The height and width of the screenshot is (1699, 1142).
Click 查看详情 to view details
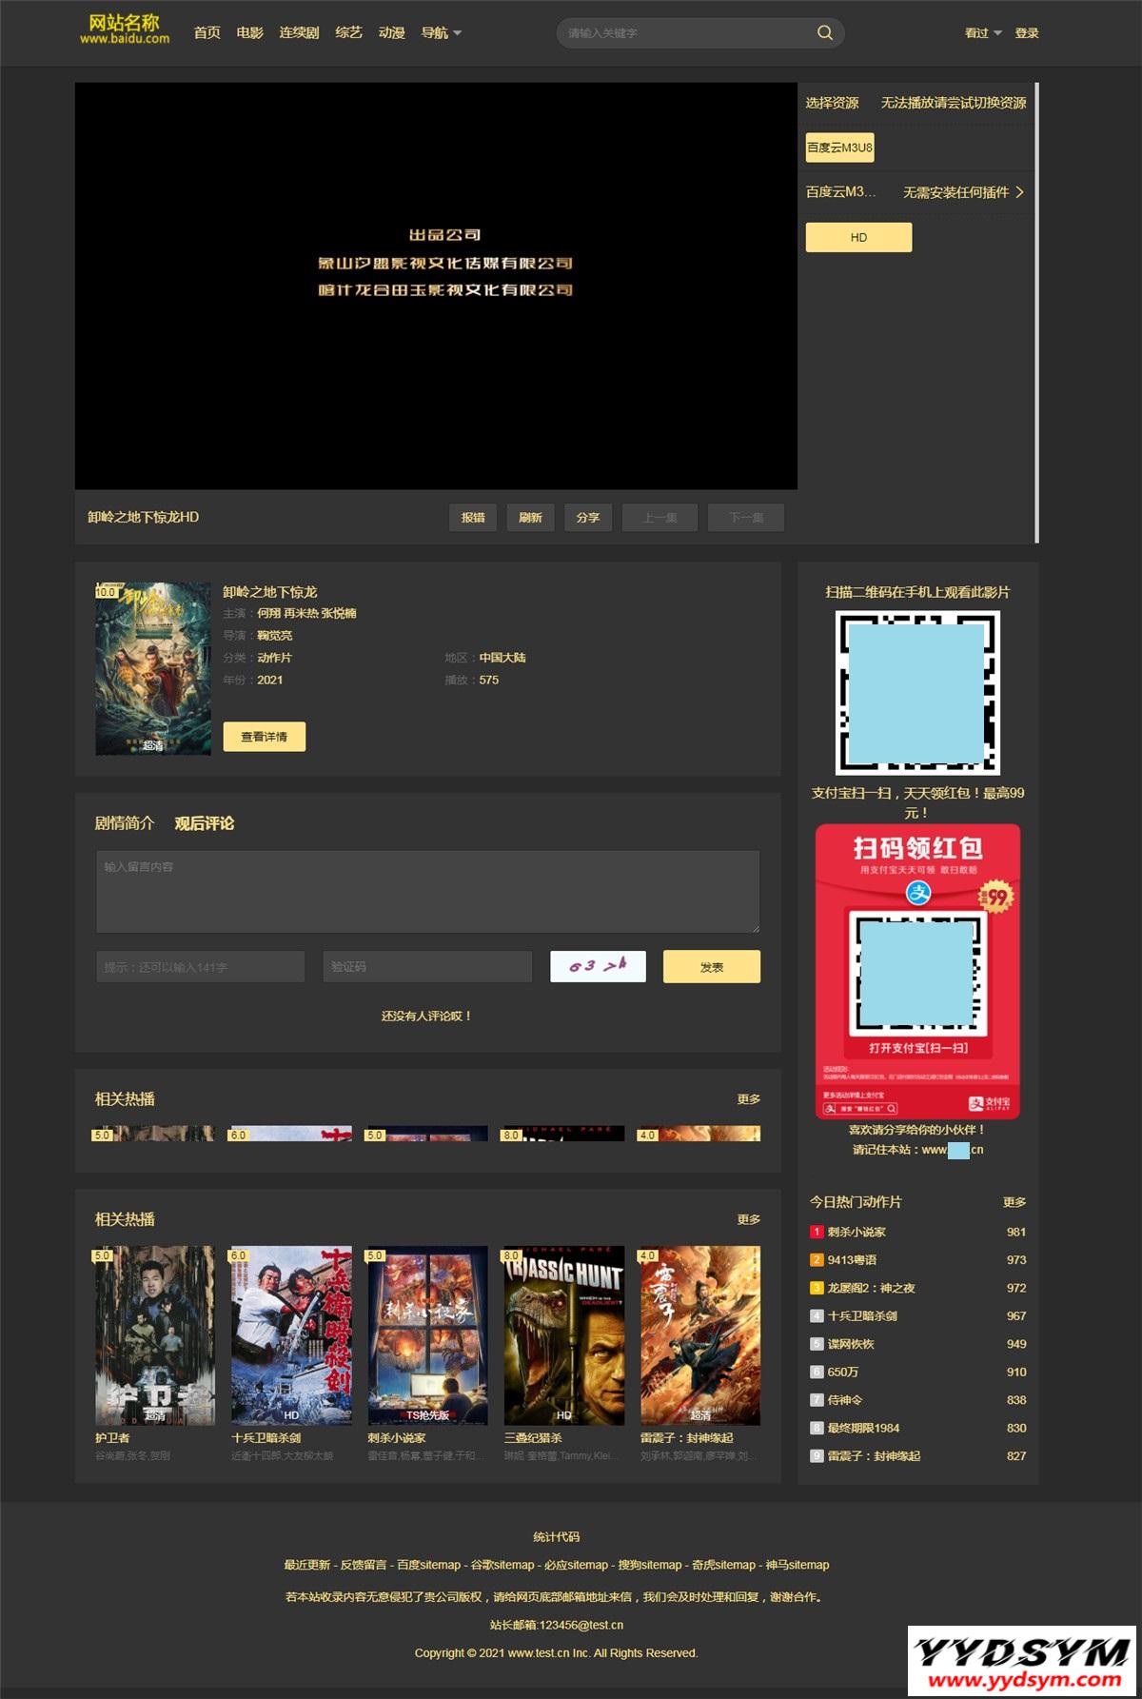tap(264, 737)
